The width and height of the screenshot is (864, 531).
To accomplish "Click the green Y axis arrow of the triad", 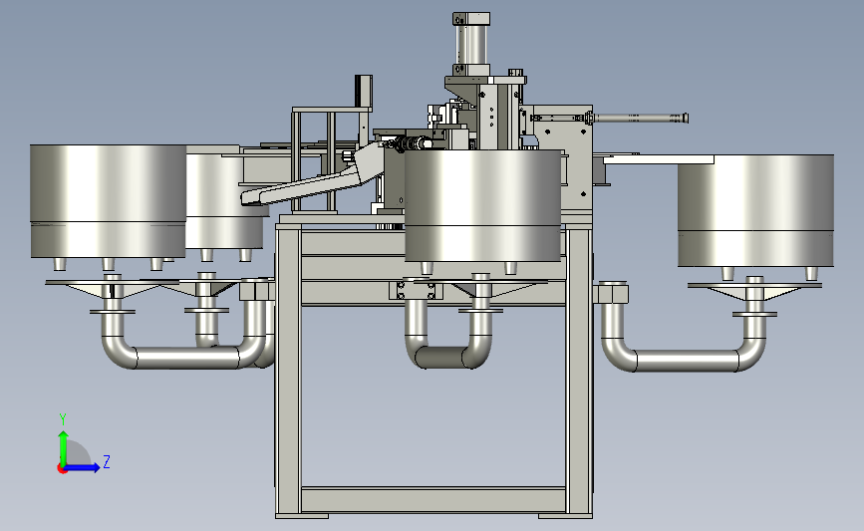I will pyautogui.click(x=63, y=447).
